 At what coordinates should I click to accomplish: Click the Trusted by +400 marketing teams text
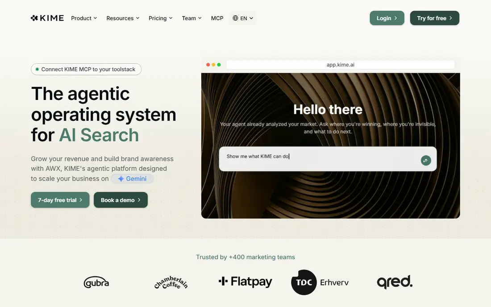pyautogui.click(x=245, y=257)
